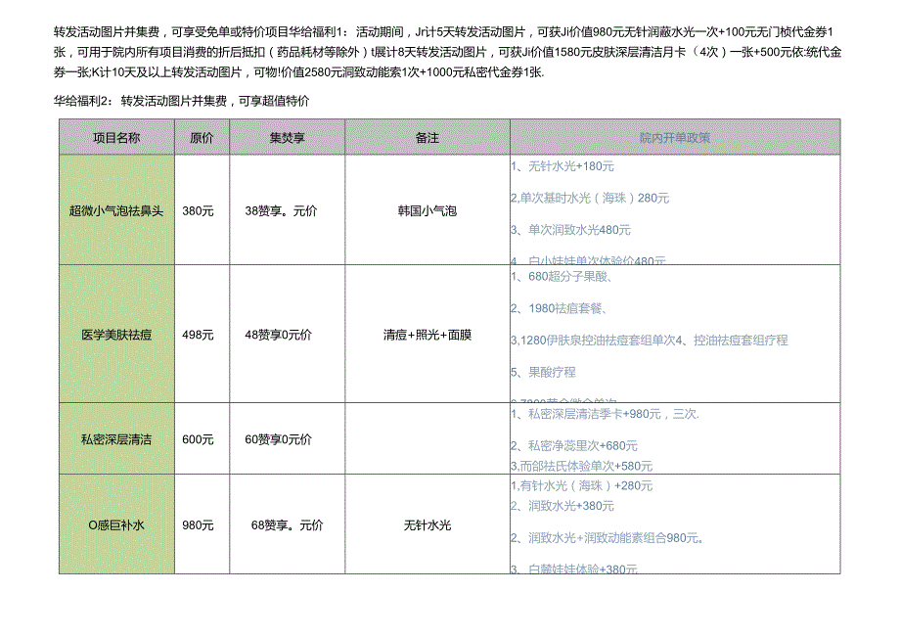Click the header cell '原价'
Viewport: 900px width, 637px height.
(202, 138)
